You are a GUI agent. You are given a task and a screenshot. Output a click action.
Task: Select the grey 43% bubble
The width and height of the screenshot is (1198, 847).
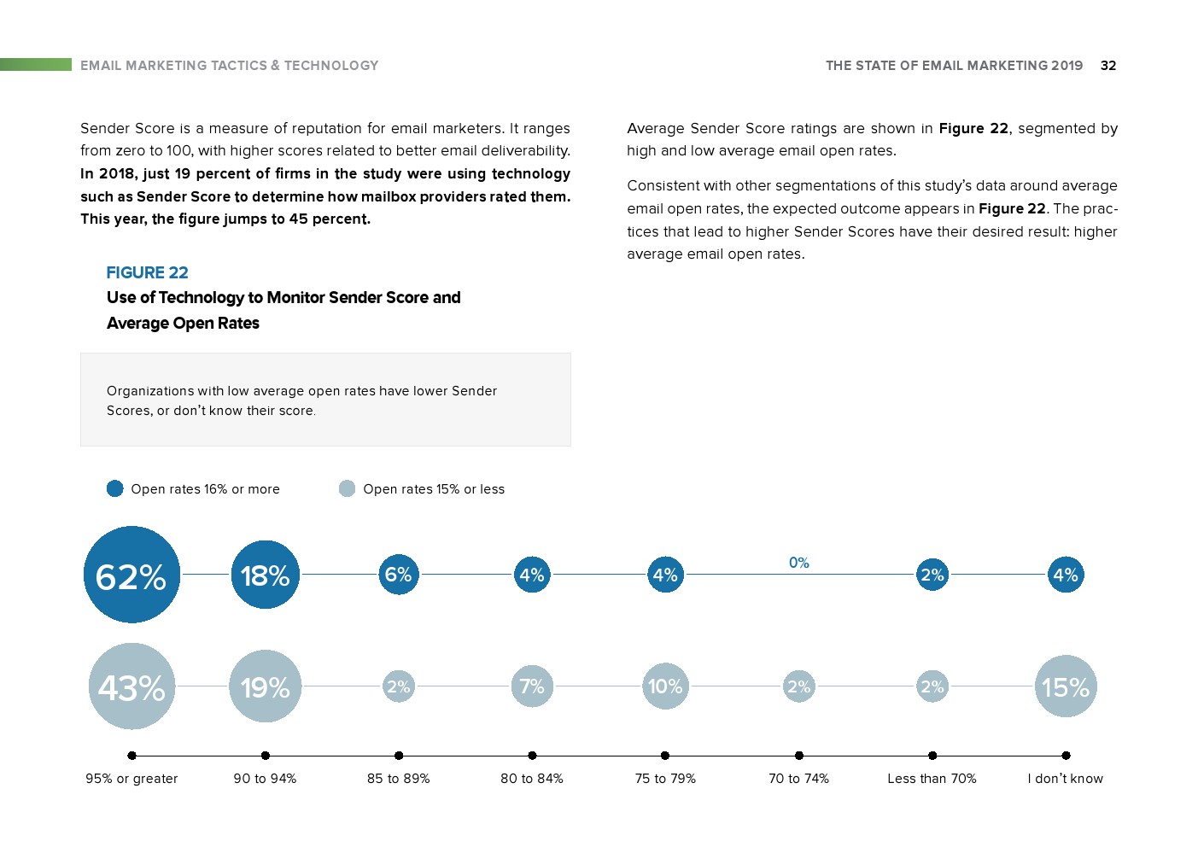[131, 686]
